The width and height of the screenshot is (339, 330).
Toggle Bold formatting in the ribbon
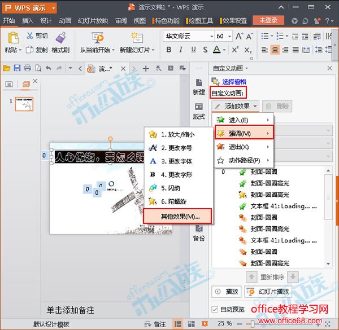(x=168, y=50)
